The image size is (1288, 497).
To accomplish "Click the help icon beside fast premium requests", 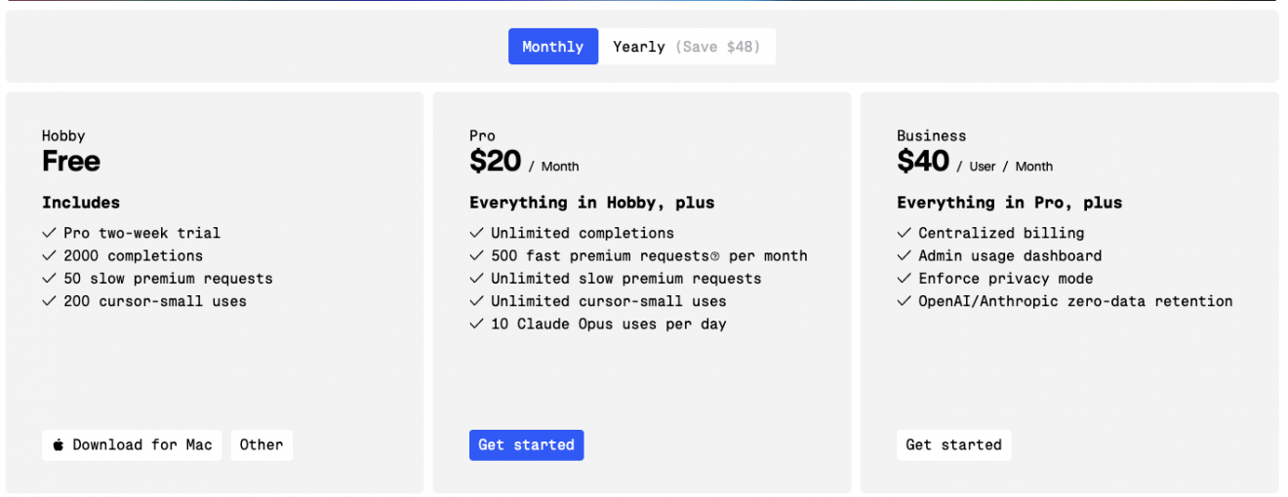I will pos(715,257).
